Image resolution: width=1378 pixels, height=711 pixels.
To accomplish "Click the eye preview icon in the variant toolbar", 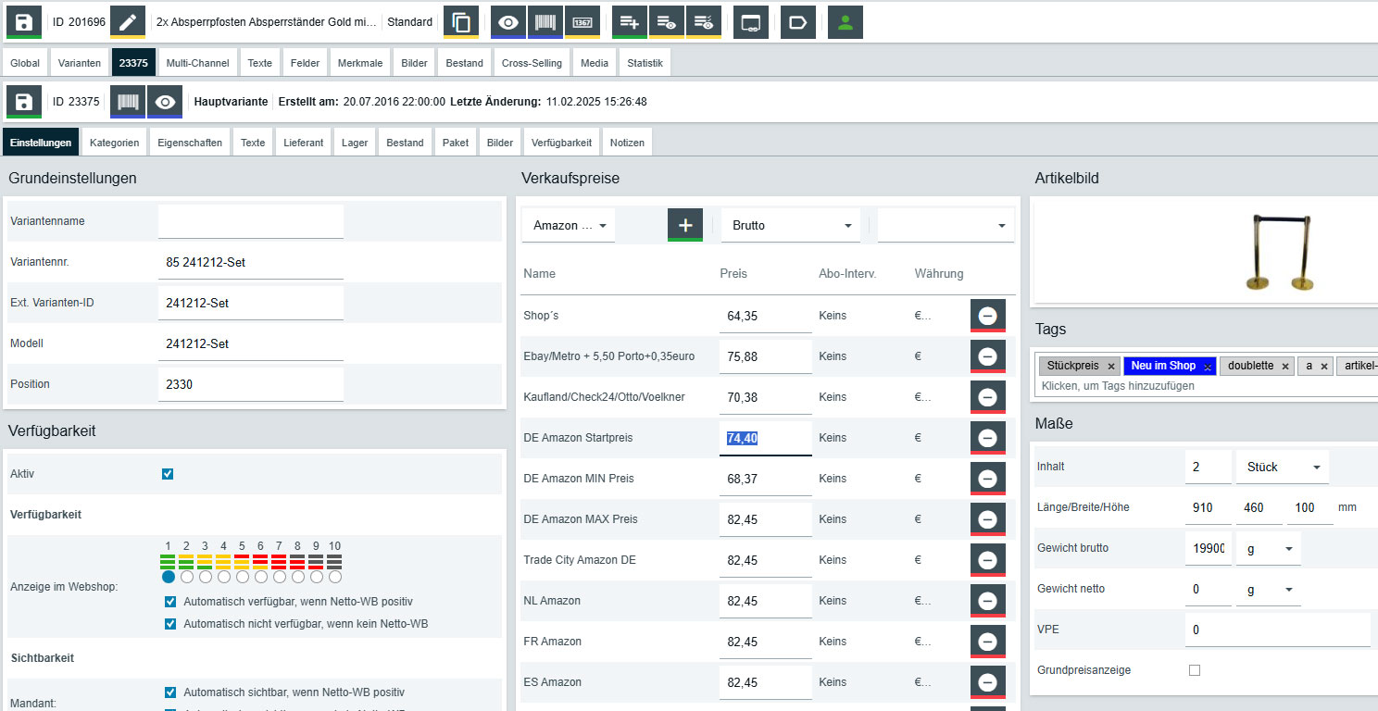I will coord(165,102).
